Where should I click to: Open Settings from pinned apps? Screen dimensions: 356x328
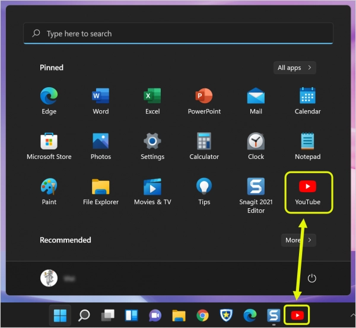pos(152,147)
